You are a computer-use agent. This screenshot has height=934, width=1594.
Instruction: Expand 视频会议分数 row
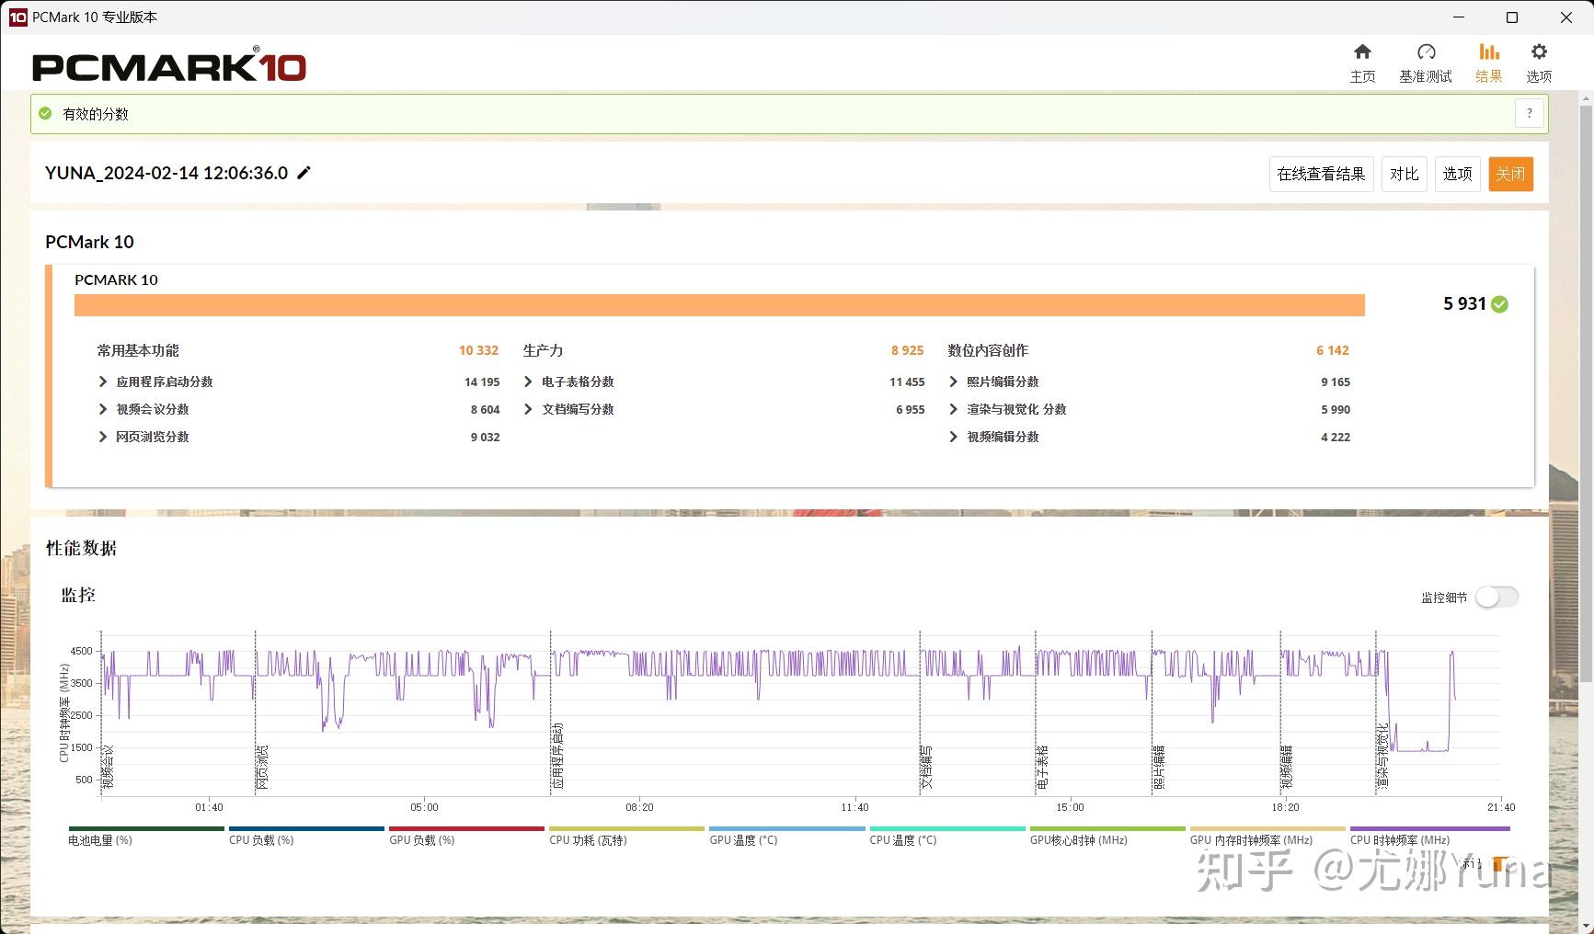(103, 409)
